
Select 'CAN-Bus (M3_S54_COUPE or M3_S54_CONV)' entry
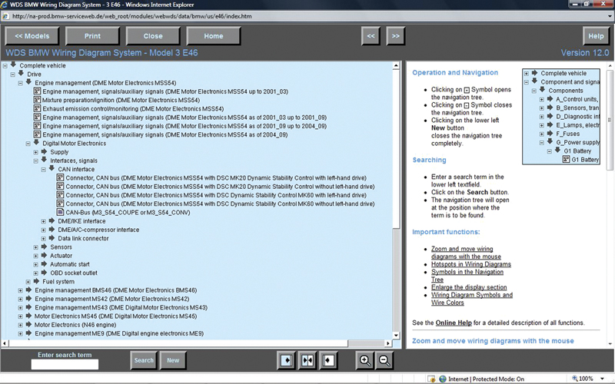click(x=128, y=213)
